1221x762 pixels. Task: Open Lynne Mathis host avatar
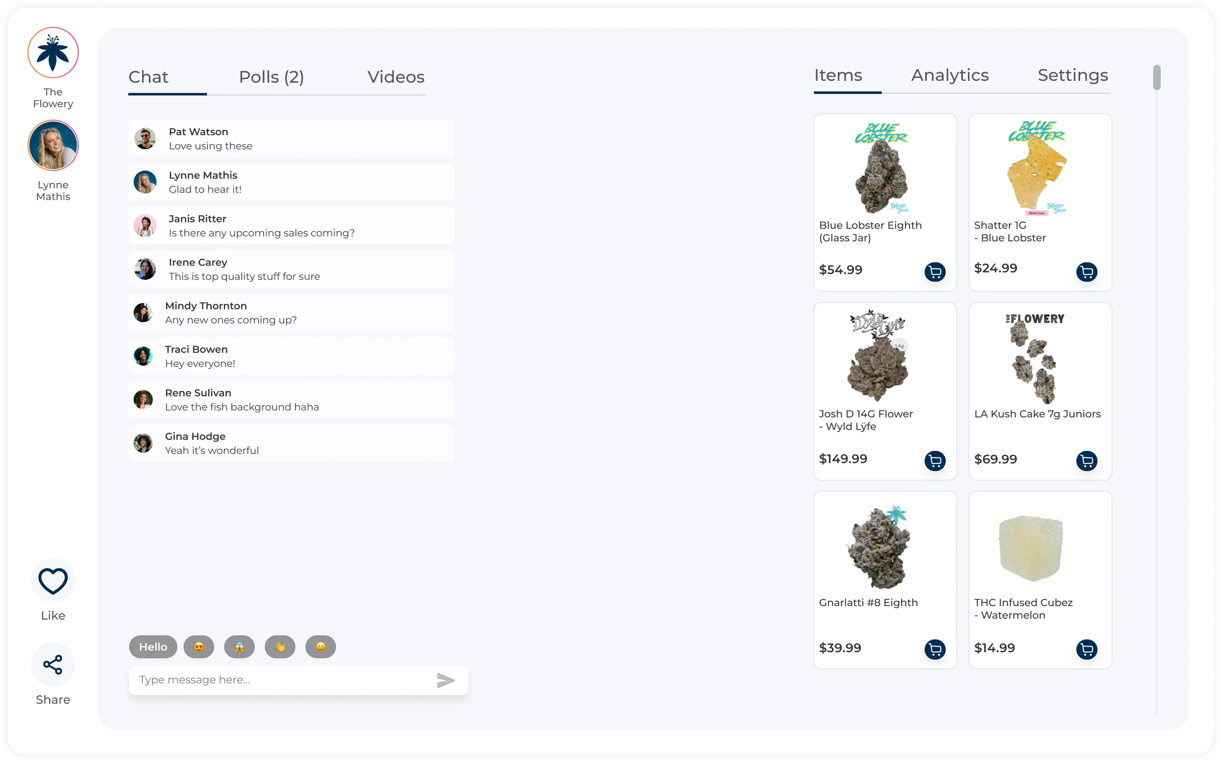53,146
